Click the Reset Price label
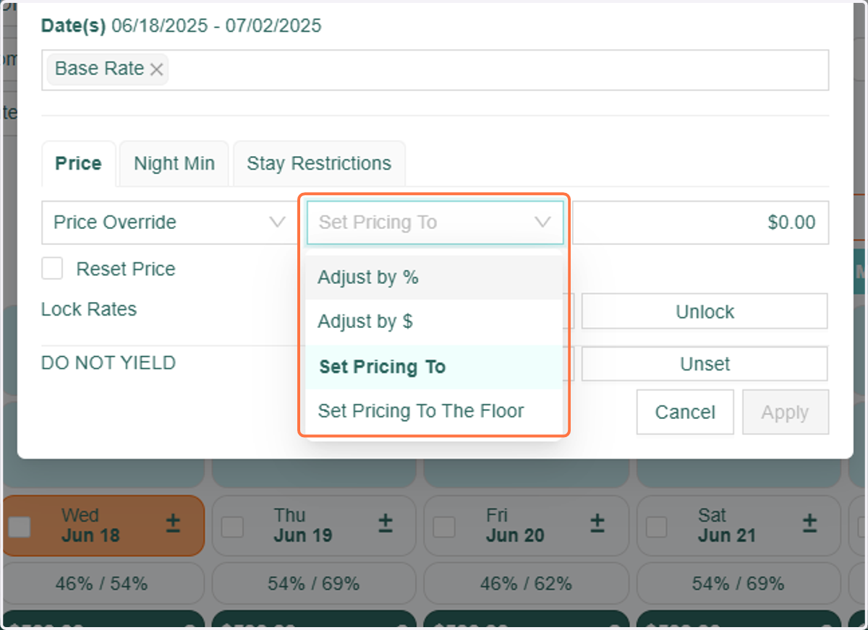Screen dimensions: 868x630 (x=126, y=269)
